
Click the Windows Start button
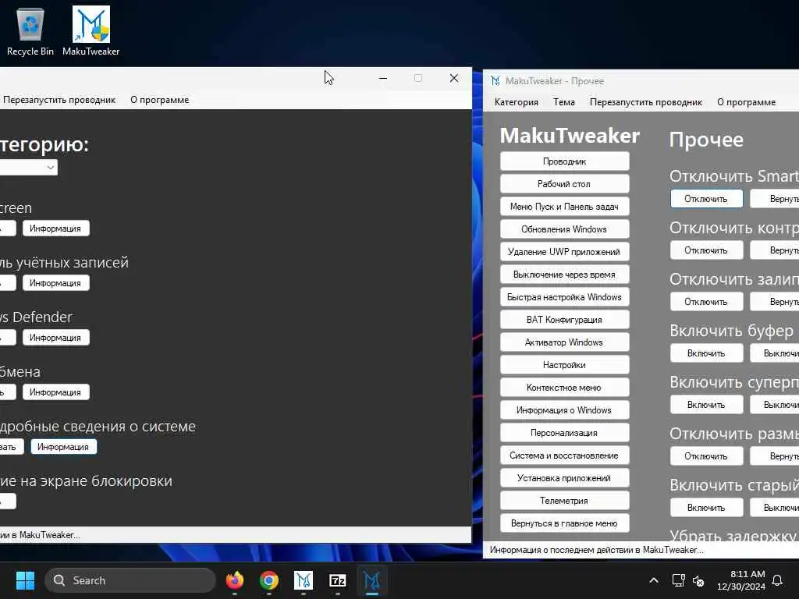click(x=25, y=580)
